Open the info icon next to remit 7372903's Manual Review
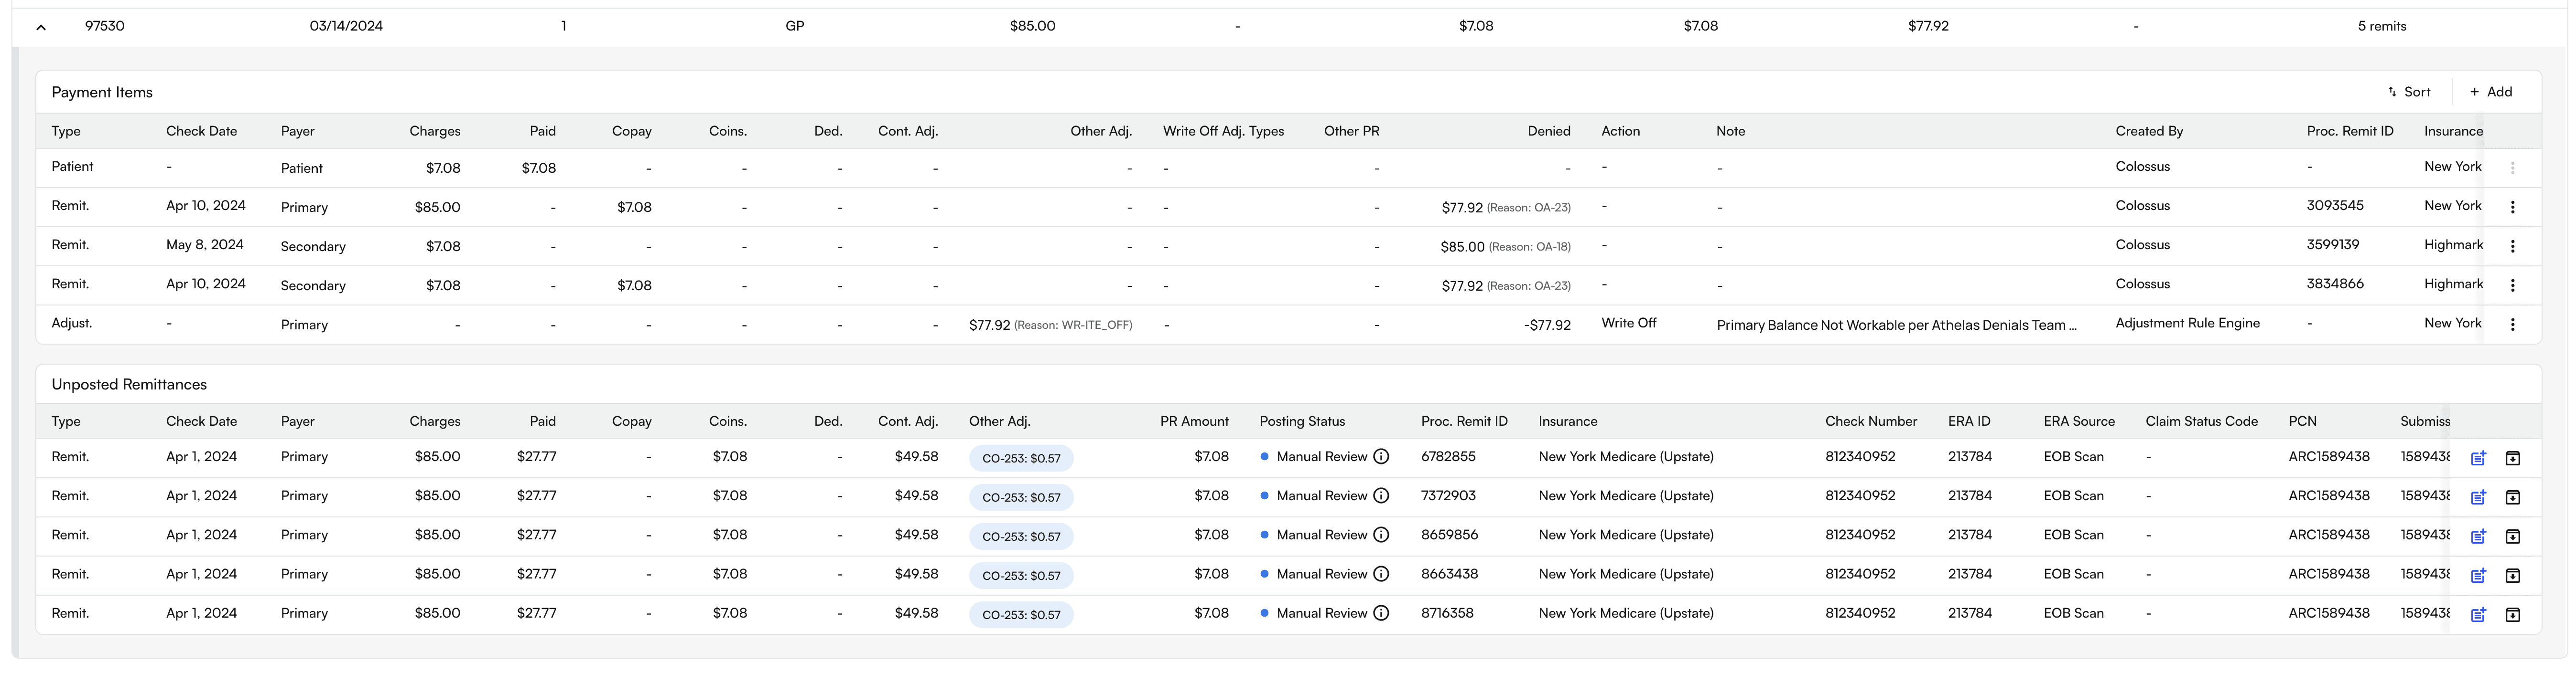This screenshot has width=2576, height=673. 1381,496
